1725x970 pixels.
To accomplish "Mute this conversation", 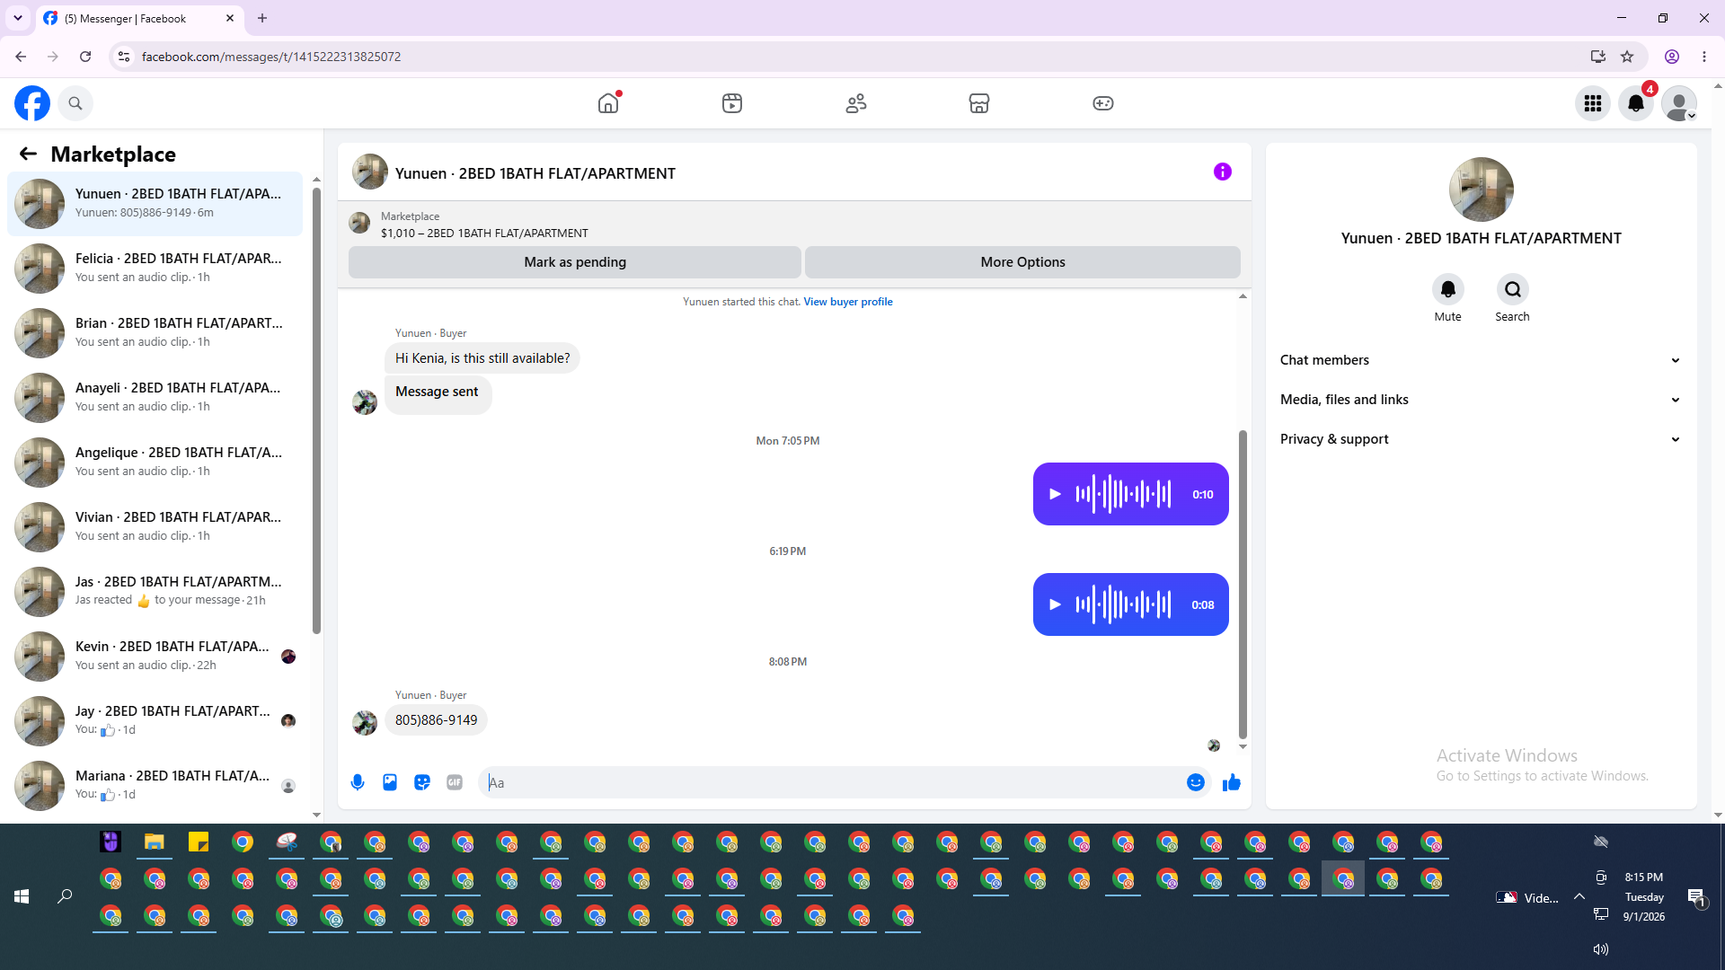I will pyautogui.click(x=1447, y=289).
